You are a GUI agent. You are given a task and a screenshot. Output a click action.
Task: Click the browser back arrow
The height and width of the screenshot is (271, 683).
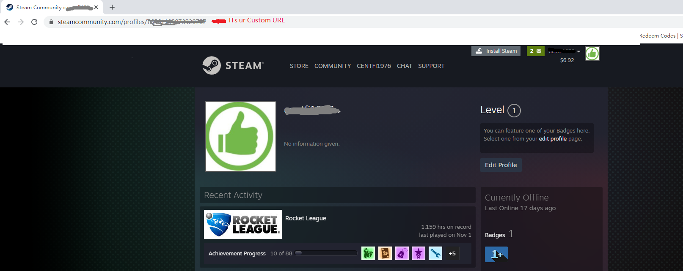click(x=7, y=22)
